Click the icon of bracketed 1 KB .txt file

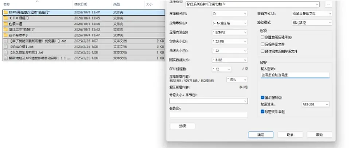pos(5,52)
